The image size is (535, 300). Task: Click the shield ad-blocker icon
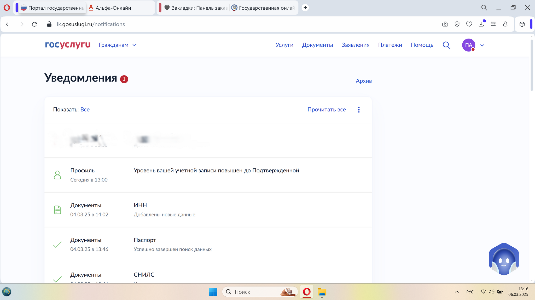(457, 24)
